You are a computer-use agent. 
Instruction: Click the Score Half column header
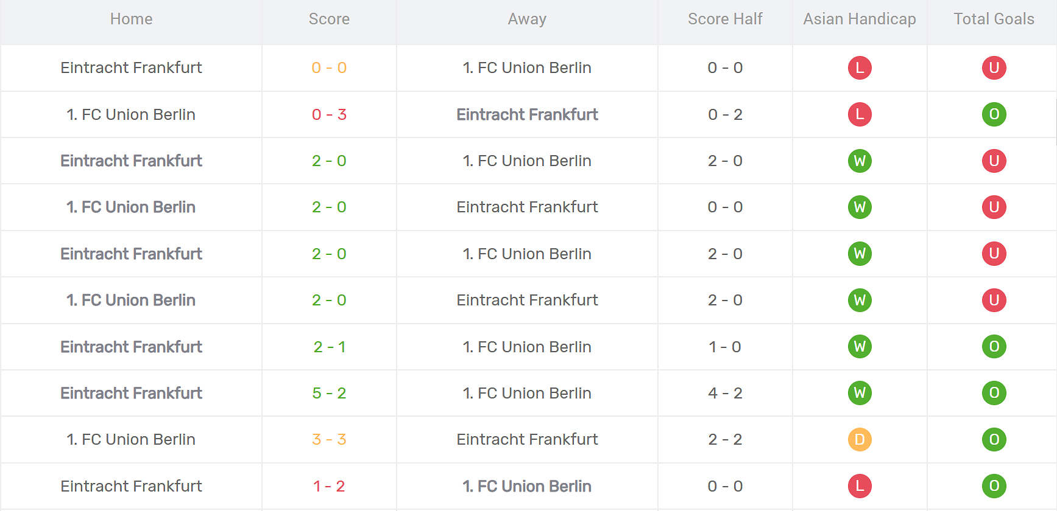click(x=725, y=19)
